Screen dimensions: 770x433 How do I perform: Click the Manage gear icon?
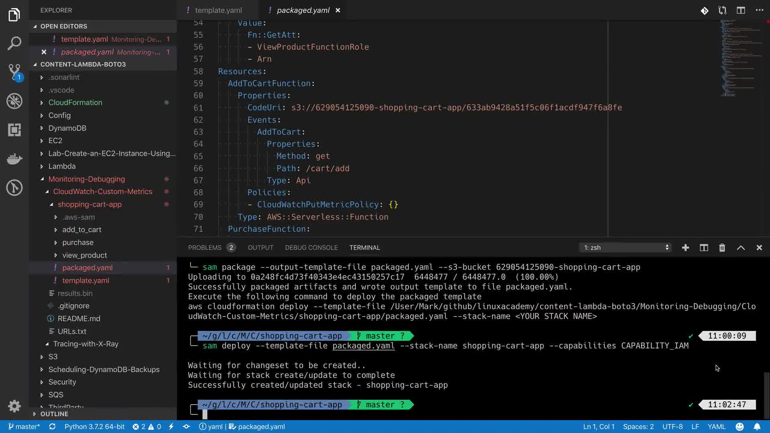point(14,406)
